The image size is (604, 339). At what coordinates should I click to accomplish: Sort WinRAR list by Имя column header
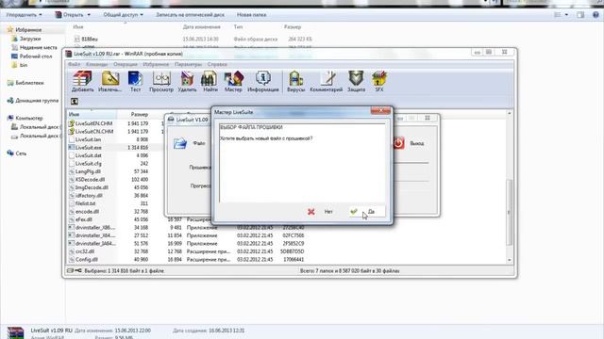(x=92, y=115)
